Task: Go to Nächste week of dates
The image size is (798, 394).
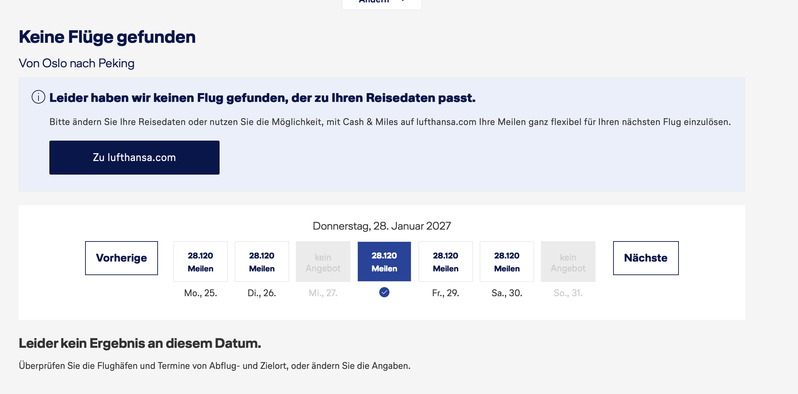Action: click(x=646, y=258)
